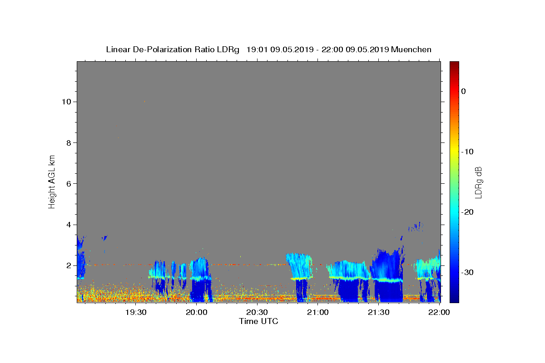Click the '-20' colorbar value label
Viewport: 545px width, 363px height.
click(467, 212)
